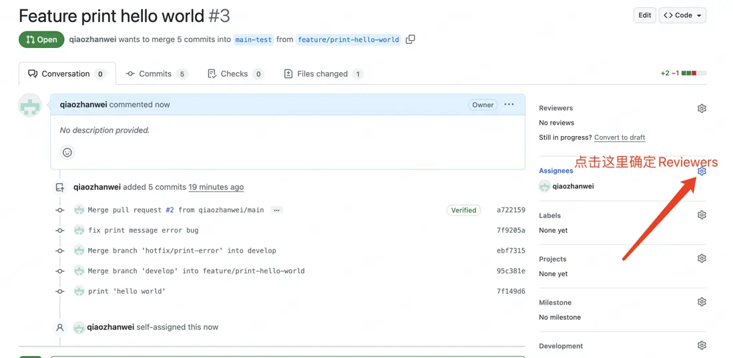Image resolution: width=733 pixels, height=358 pixels.
Task: Click the Convert to draft link
Action: point(620,138)
